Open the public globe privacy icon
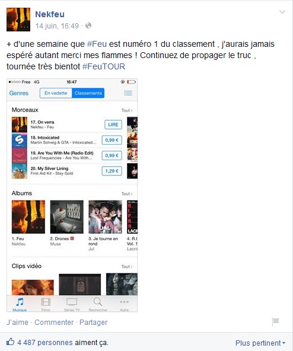Image resolution: width=293 pixels, height=351 pixels. tap(88, 25)
